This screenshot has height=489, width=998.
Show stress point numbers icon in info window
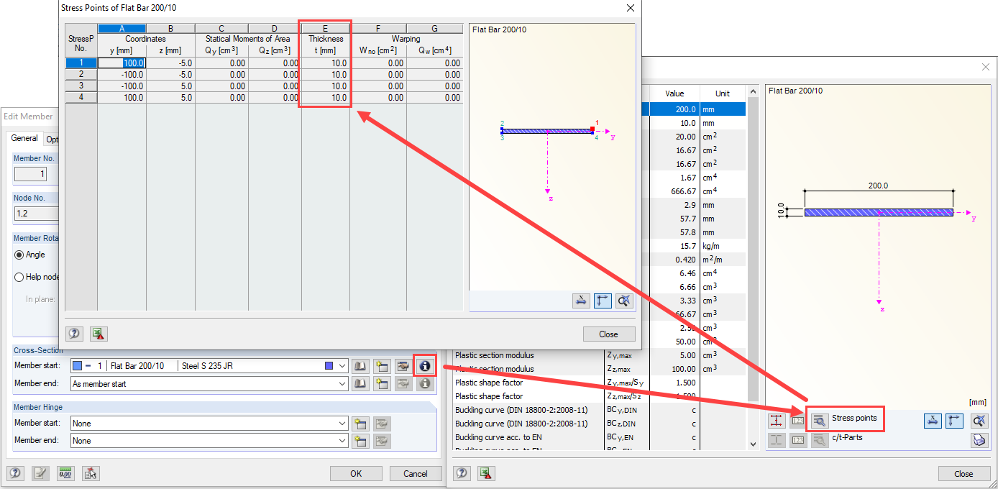pyautogui.click(x=798, y=421)
